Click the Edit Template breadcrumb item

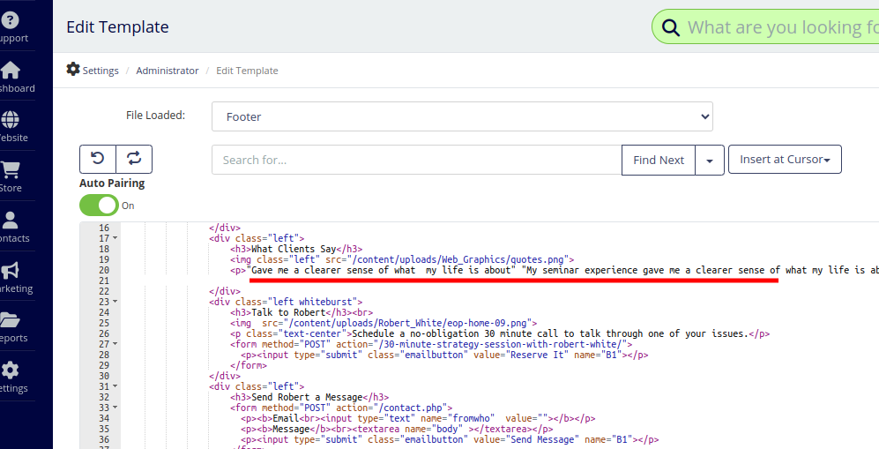247,71
